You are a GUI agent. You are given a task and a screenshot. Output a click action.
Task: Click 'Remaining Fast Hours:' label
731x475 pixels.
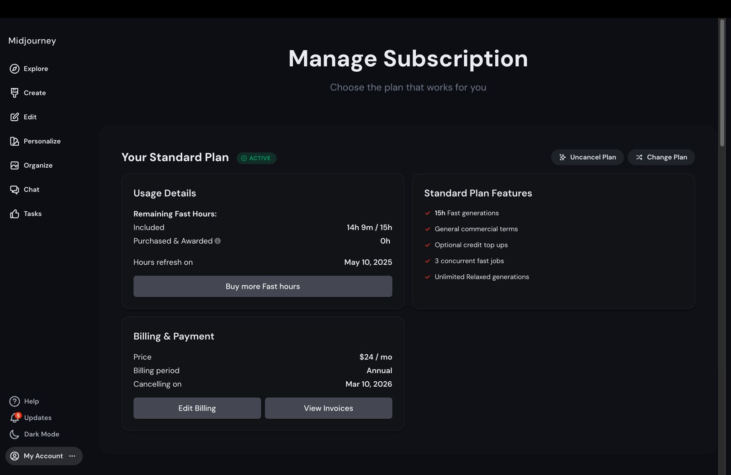pos(175,214)
